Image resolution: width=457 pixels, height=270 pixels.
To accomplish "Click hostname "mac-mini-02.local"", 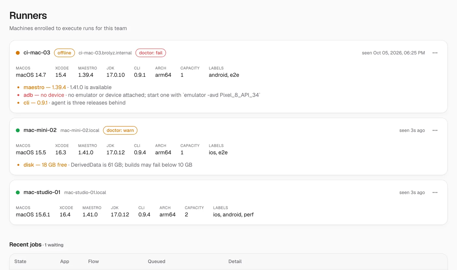I will pos(80,130).
